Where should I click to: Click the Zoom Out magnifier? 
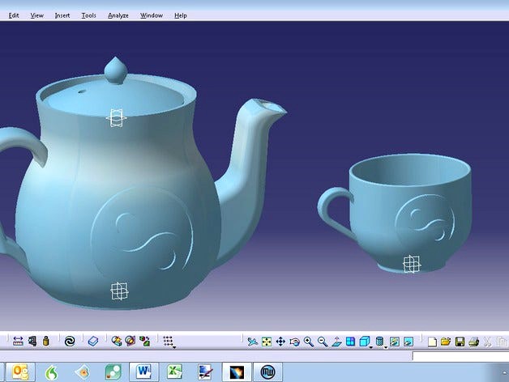pyautogui.click(x=323, y=342)
